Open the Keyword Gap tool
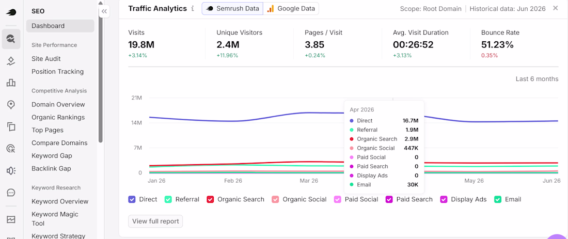The image size is (568, 239). point(52,156)
